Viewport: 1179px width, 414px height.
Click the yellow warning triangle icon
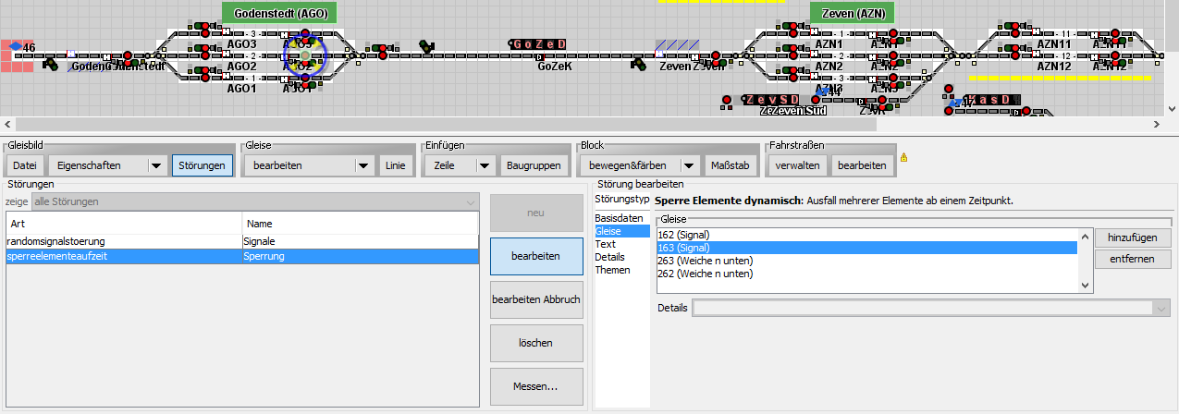pyautogui.click(x=903, y=158)
